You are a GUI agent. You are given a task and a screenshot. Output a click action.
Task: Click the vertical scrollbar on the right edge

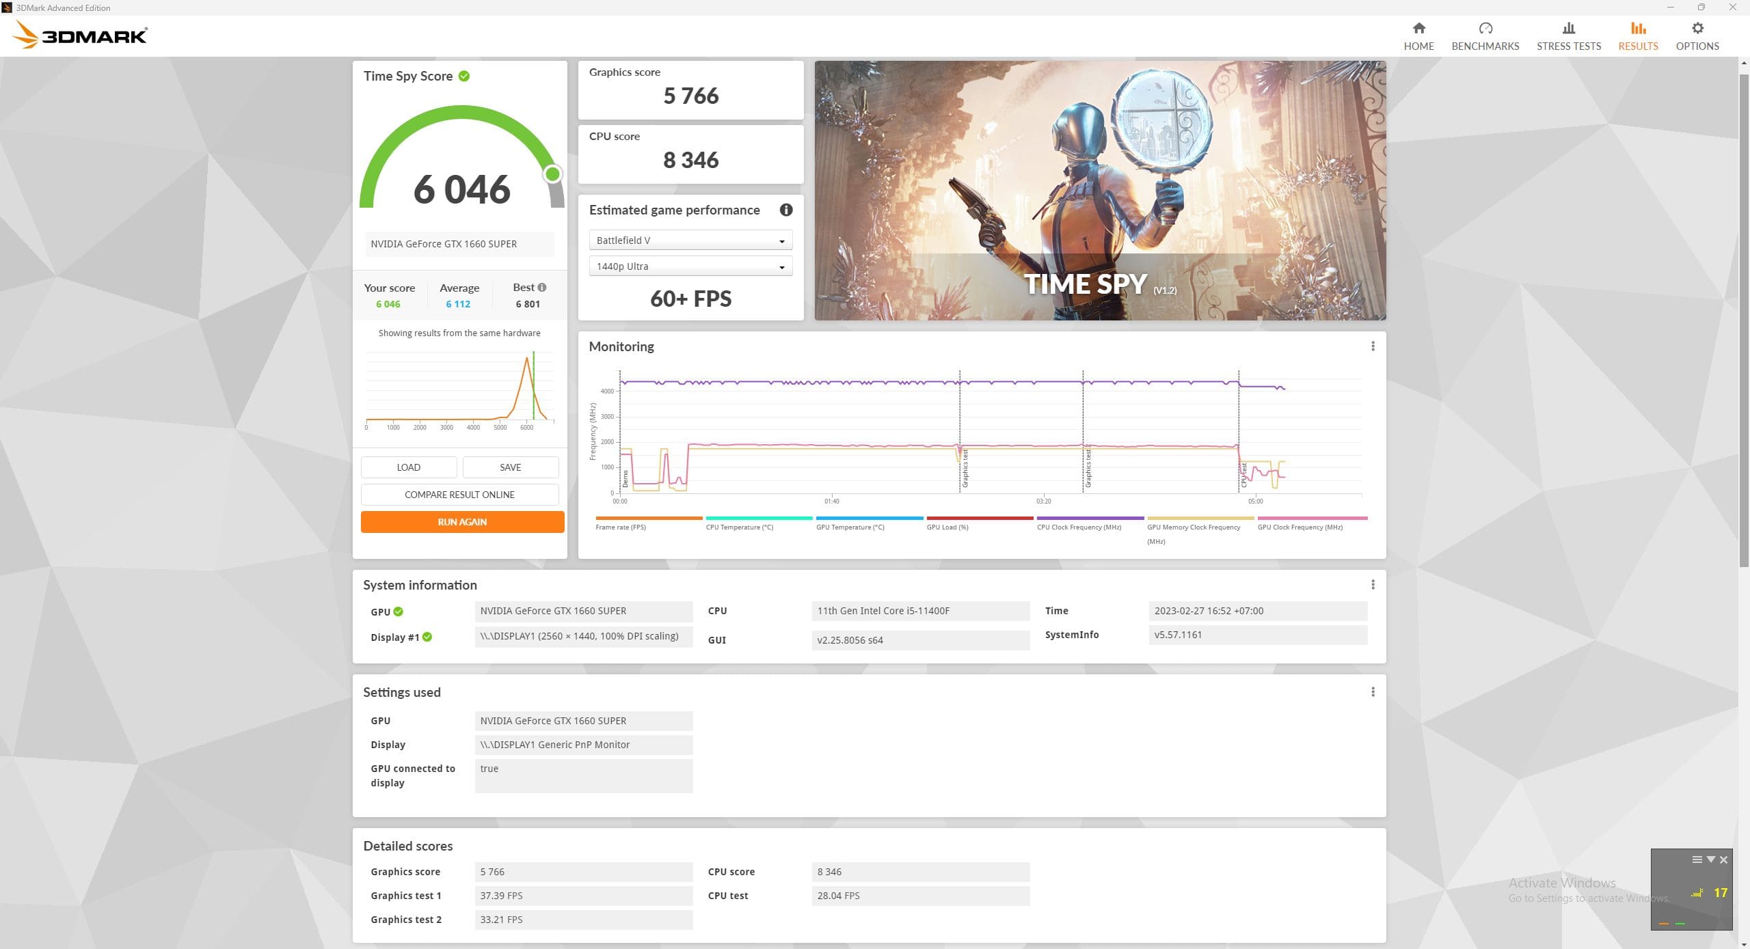(1743, 320)
